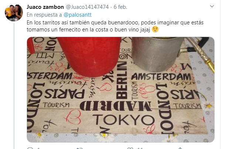The width and height of the screenshot is (231, 149).
Task: Click the like count of 11
Action: coord(140,148)
